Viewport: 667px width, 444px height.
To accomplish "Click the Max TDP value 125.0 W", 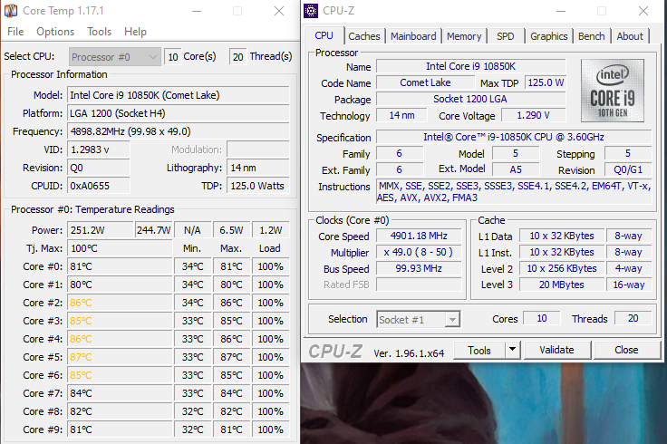I will tap(546, 82).
